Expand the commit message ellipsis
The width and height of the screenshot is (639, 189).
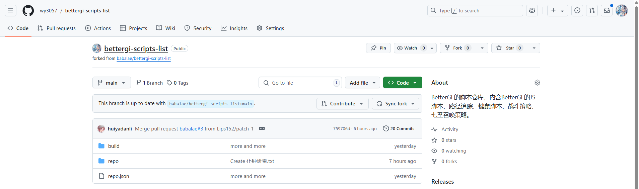(262, 128)
